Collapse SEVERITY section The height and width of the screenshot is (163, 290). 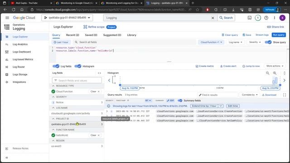[53, 97]
